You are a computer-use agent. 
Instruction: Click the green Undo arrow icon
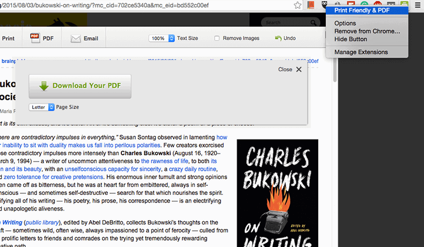click(278, 38)
